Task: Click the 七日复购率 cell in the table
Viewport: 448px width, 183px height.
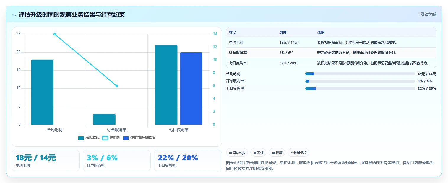Action: pyautogui.click(x=238, y=63)
